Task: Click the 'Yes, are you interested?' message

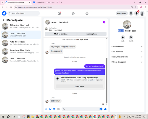Action: (94, 66)
